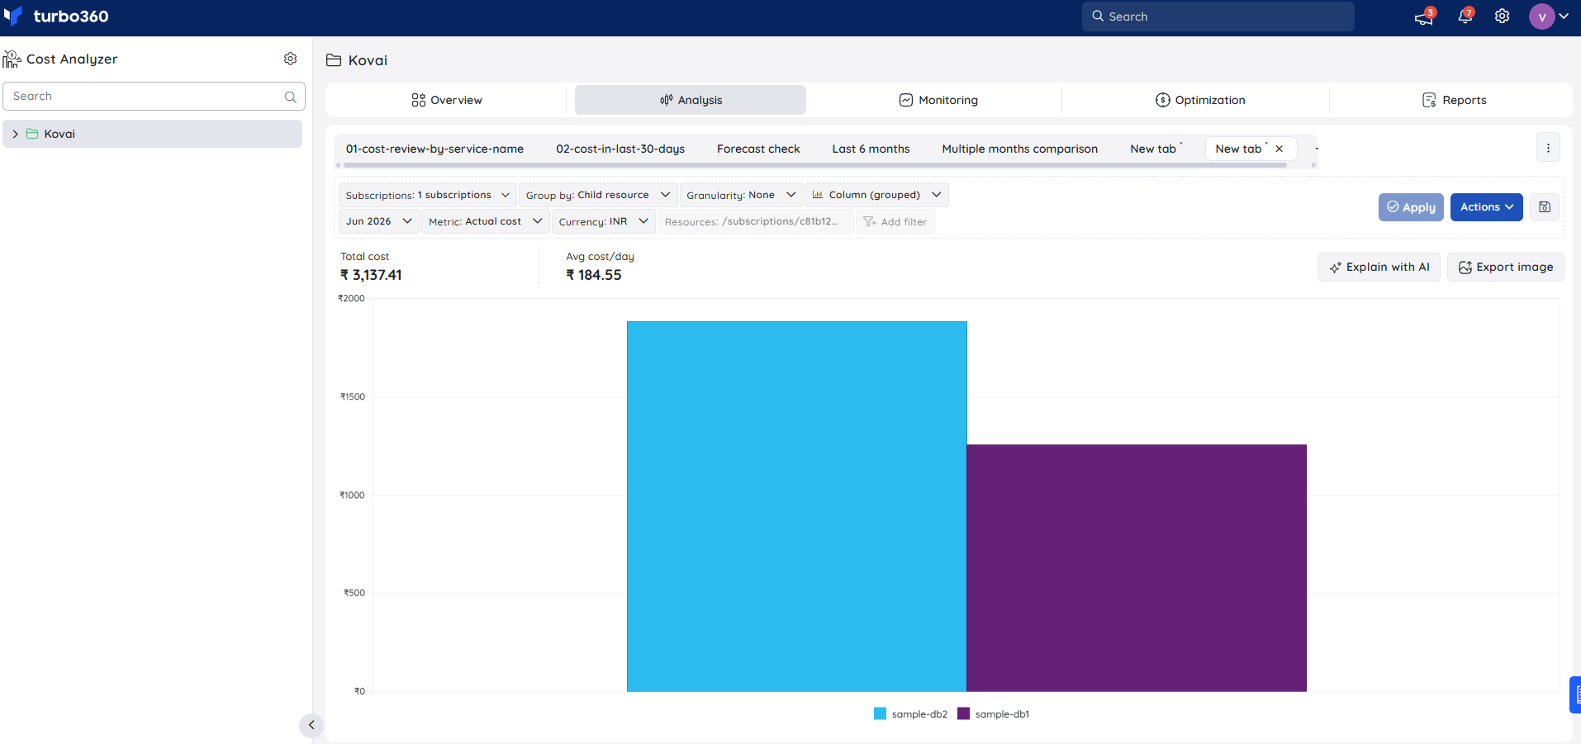Switch to the Monitoring tab
Viewport: 1581px width, 744px height.
(x=938, y=100)
